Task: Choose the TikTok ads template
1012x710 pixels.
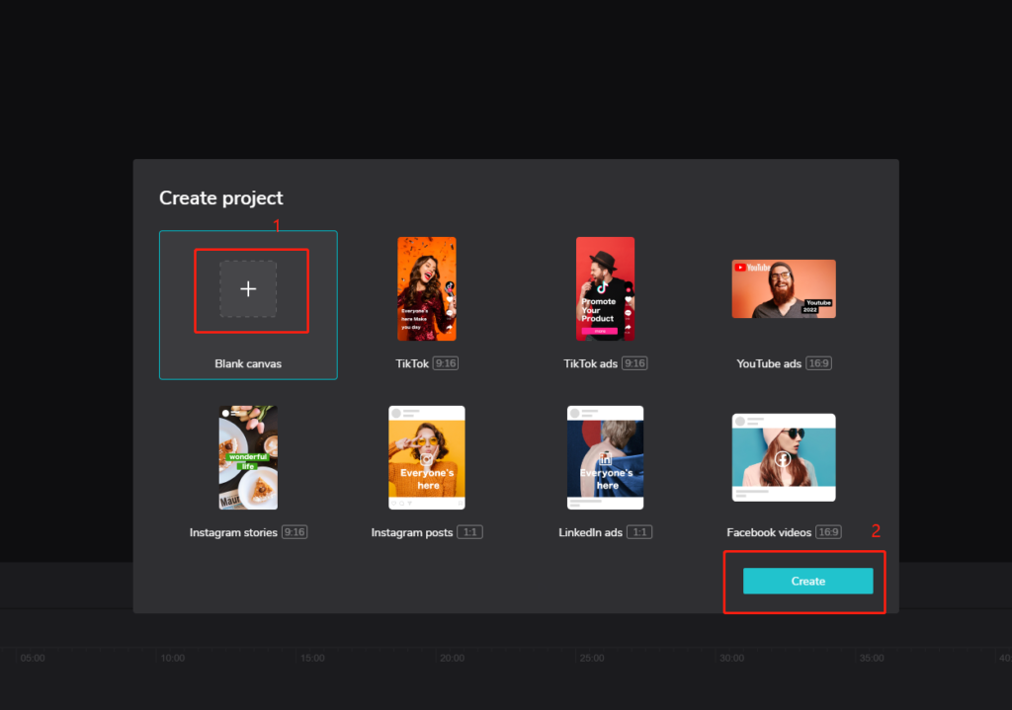Action: (605, 288)
